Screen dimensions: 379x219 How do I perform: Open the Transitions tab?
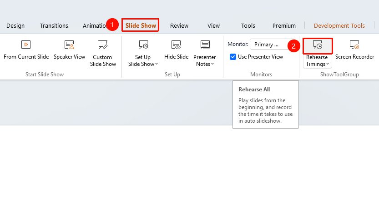(54, 25)
